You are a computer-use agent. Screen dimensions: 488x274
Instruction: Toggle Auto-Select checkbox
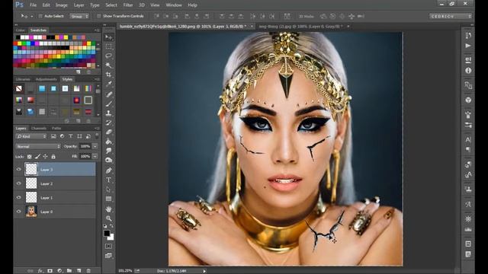(40, 16)
